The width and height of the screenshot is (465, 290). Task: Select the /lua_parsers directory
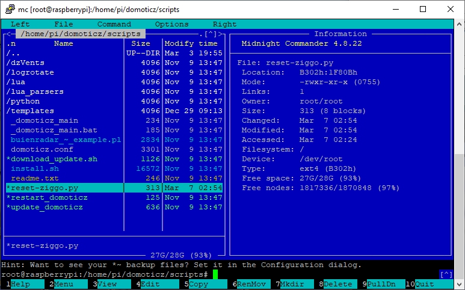tap(114, 91)
